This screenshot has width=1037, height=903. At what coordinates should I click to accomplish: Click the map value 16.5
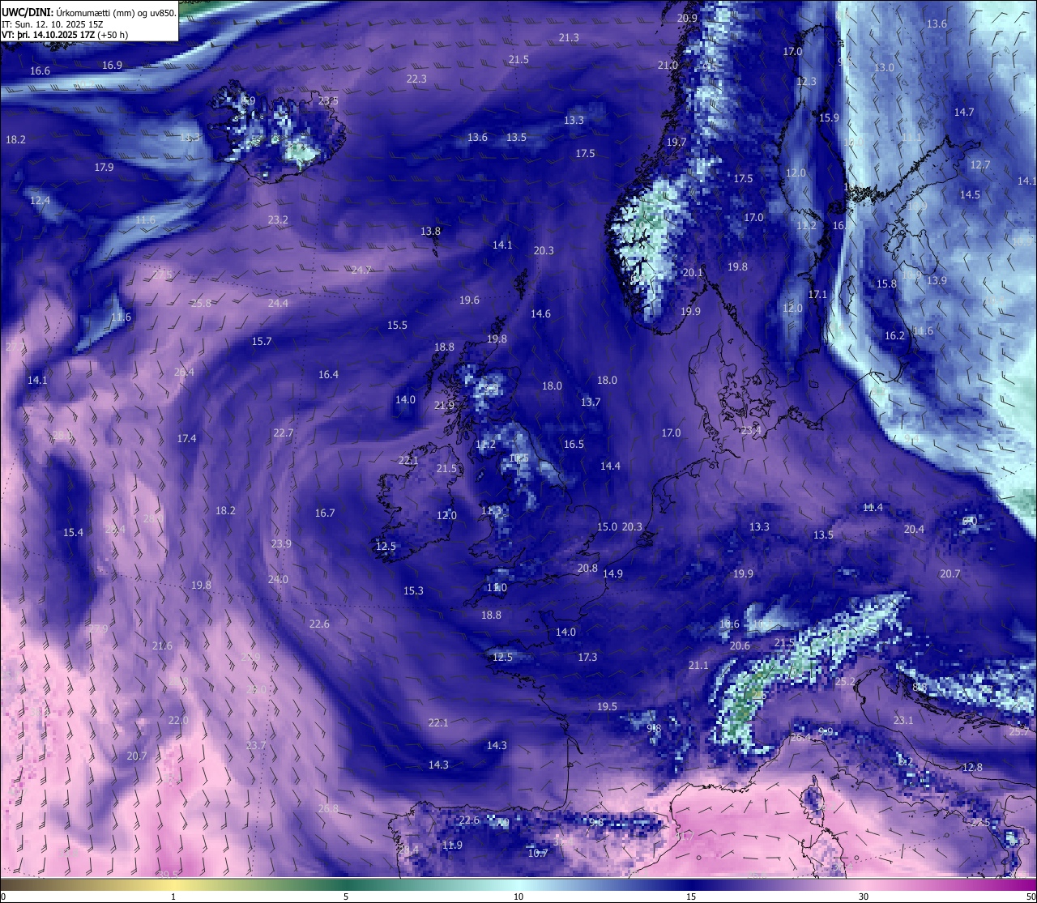pos(574,445)
